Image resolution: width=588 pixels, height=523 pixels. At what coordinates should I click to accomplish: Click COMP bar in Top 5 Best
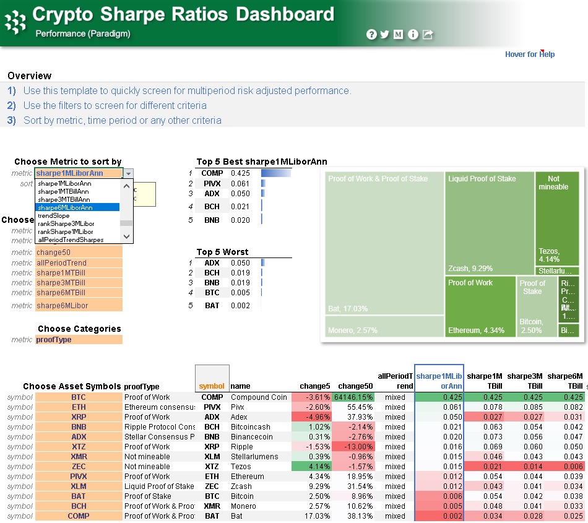275,173
